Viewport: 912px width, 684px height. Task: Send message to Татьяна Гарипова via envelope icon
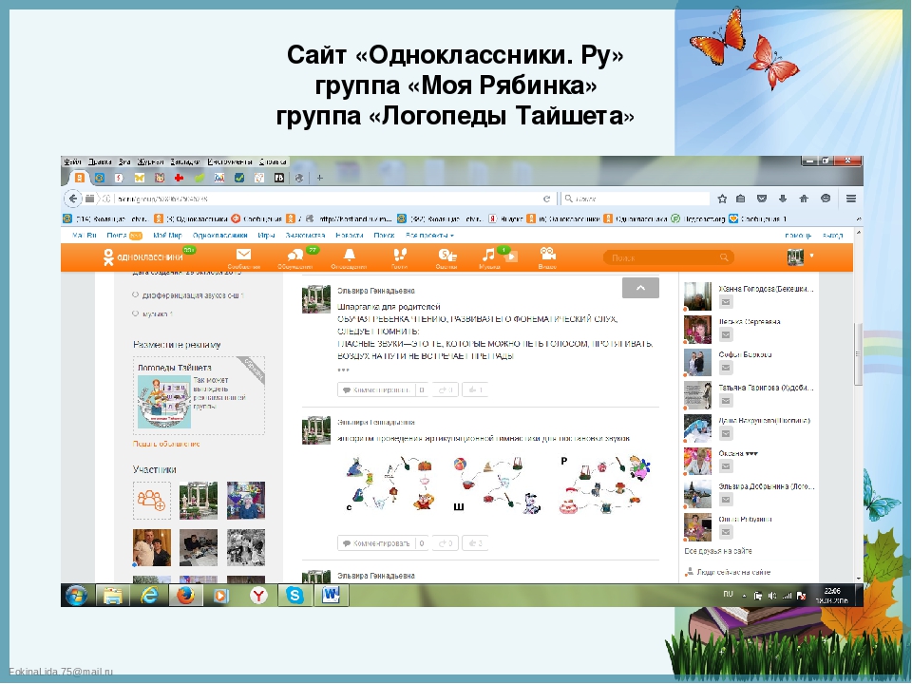[x=725, y=401]
